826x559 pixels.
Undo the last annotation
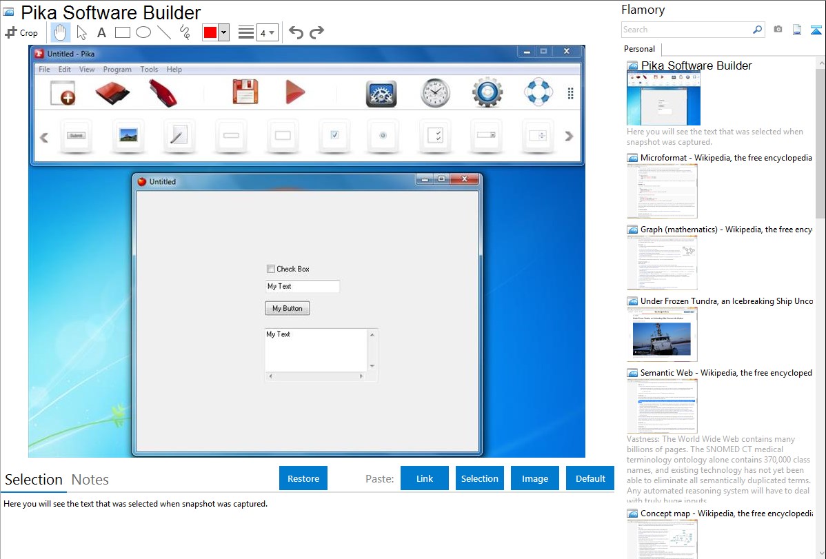tap(296, 32)
